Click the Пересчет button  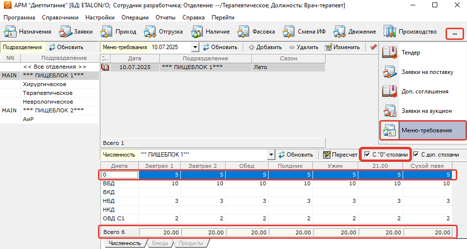340,155
